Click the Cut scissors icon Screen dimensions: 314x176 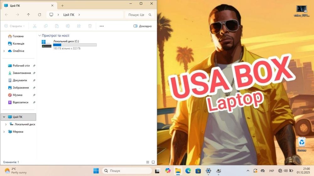pyautogui.click(x=35, y=26)
